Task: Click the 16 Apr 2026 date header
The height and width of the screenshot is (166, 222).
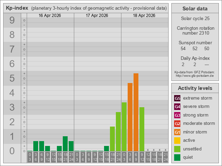Action: point(50,16)
